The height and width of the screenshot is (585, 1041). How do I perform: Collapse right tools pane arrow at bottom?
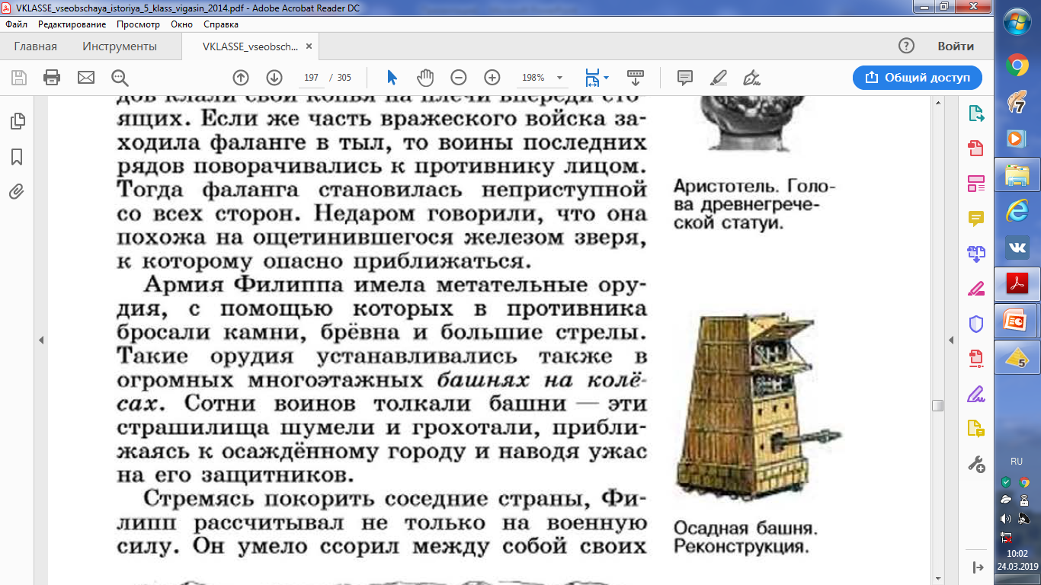[978, 567]
